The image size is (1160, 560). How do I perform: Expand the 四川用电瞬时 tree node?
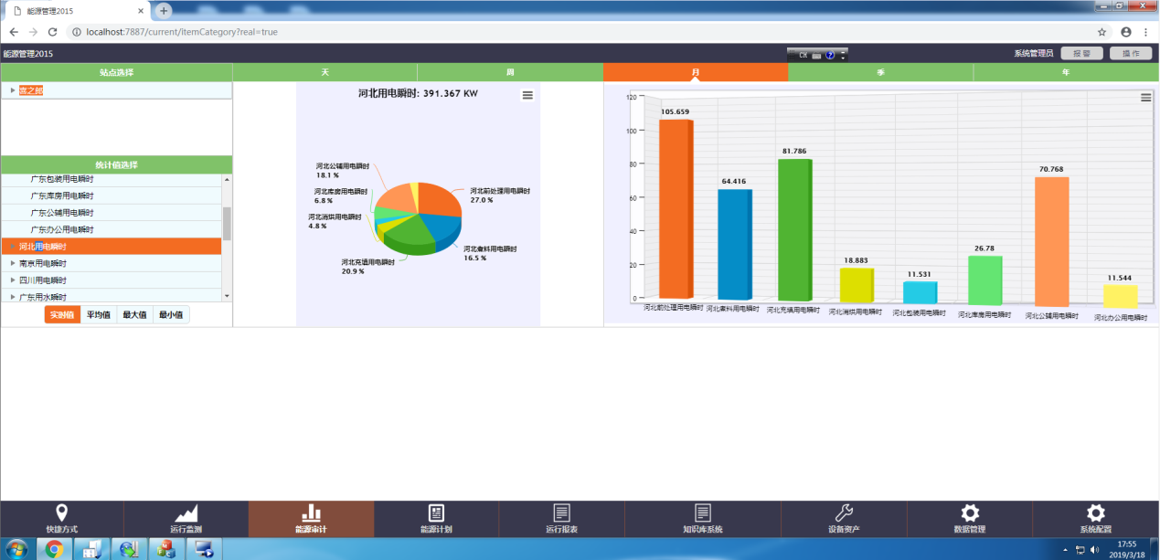click(13, 280)
